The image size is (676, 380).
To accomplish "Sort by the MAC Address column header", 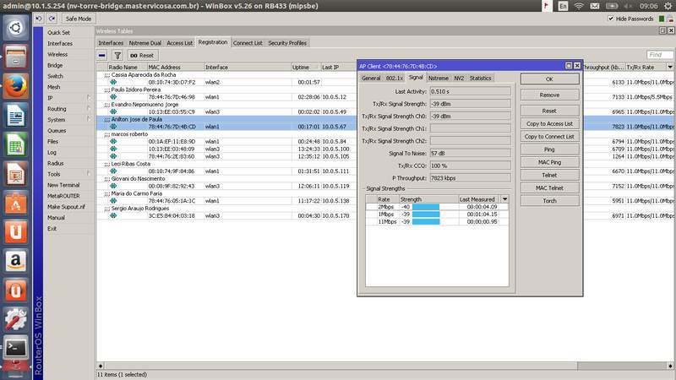I will (x=176, y=68).
